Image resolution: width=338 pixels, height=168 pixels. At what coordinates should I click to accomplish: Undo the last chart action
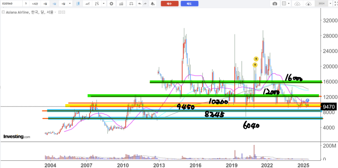[x=140, y=4]
